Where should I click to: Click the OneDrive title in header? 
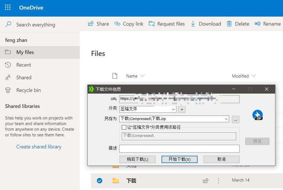click(31, 8)
